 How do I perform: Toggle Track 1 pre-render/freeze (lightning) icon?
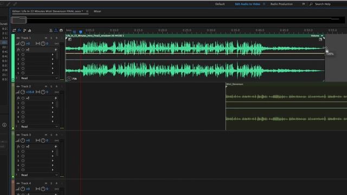click(x=56, y=49)
